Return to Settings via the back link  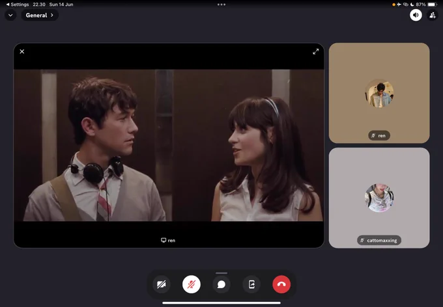pyautogui.click(x=17, y=5)
